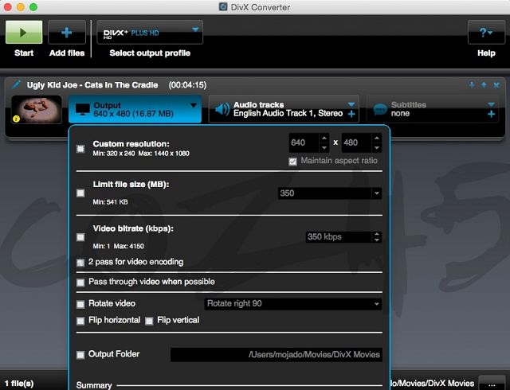Click the pencil edit icon beside the title
The width and height of the screenshot is (510, 390).
click(16, 84)
